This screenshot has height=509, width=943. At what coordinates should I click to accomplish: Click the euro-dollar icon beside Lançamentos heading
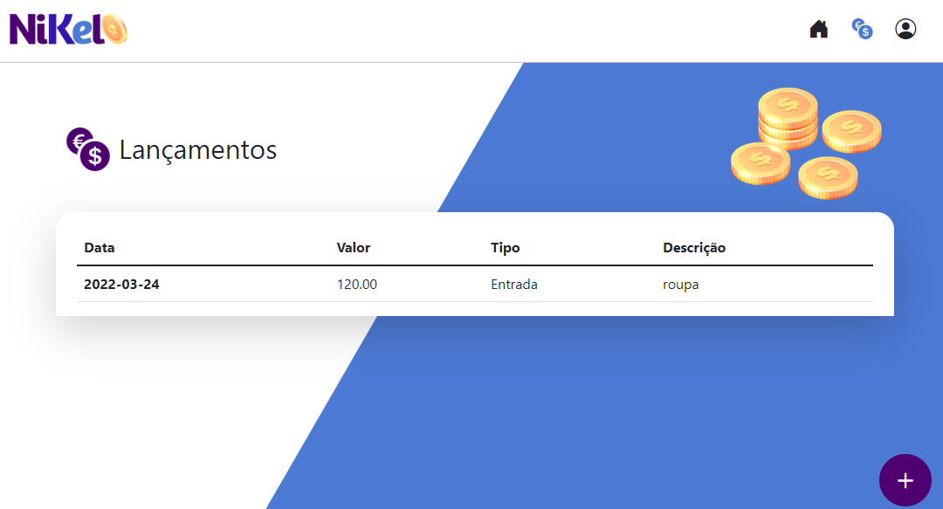87,149
